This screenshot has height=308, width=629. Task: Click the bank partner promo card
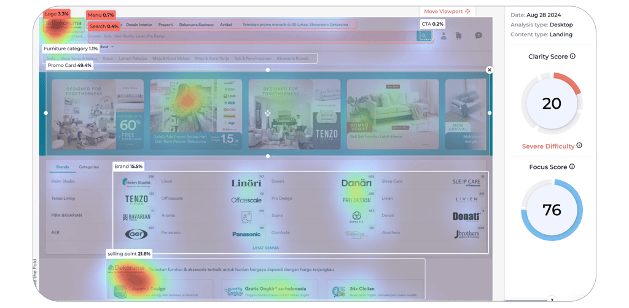(196, 114)
